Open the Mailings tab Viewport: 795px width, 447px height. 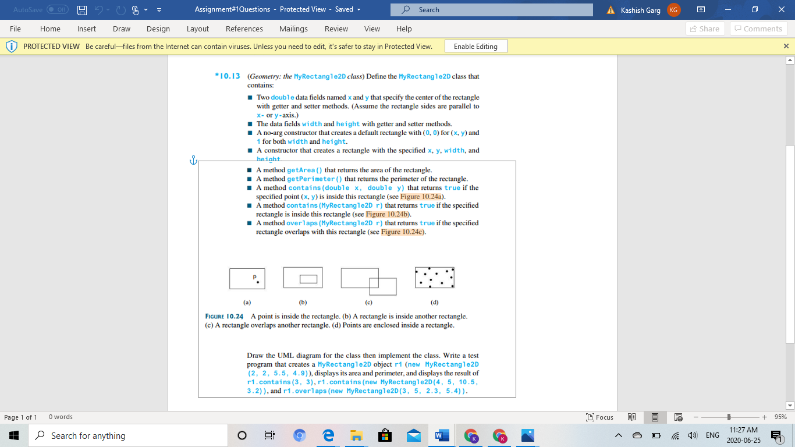(x=293, y=29)
